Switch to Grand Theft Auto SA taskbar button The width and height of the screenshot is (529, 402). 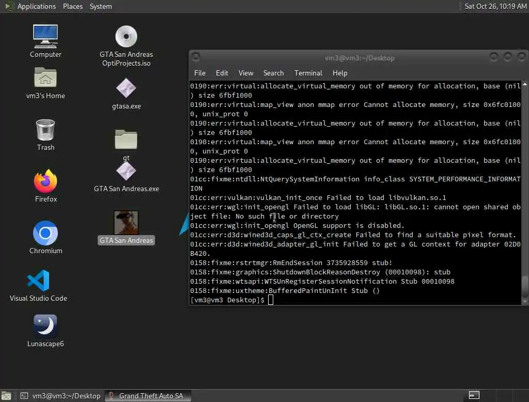[148, 396]
